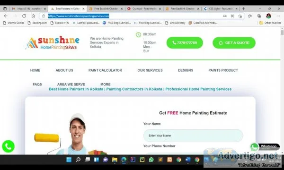
Task: Open the ABOUT US menu item
Action: click(64, 70)
